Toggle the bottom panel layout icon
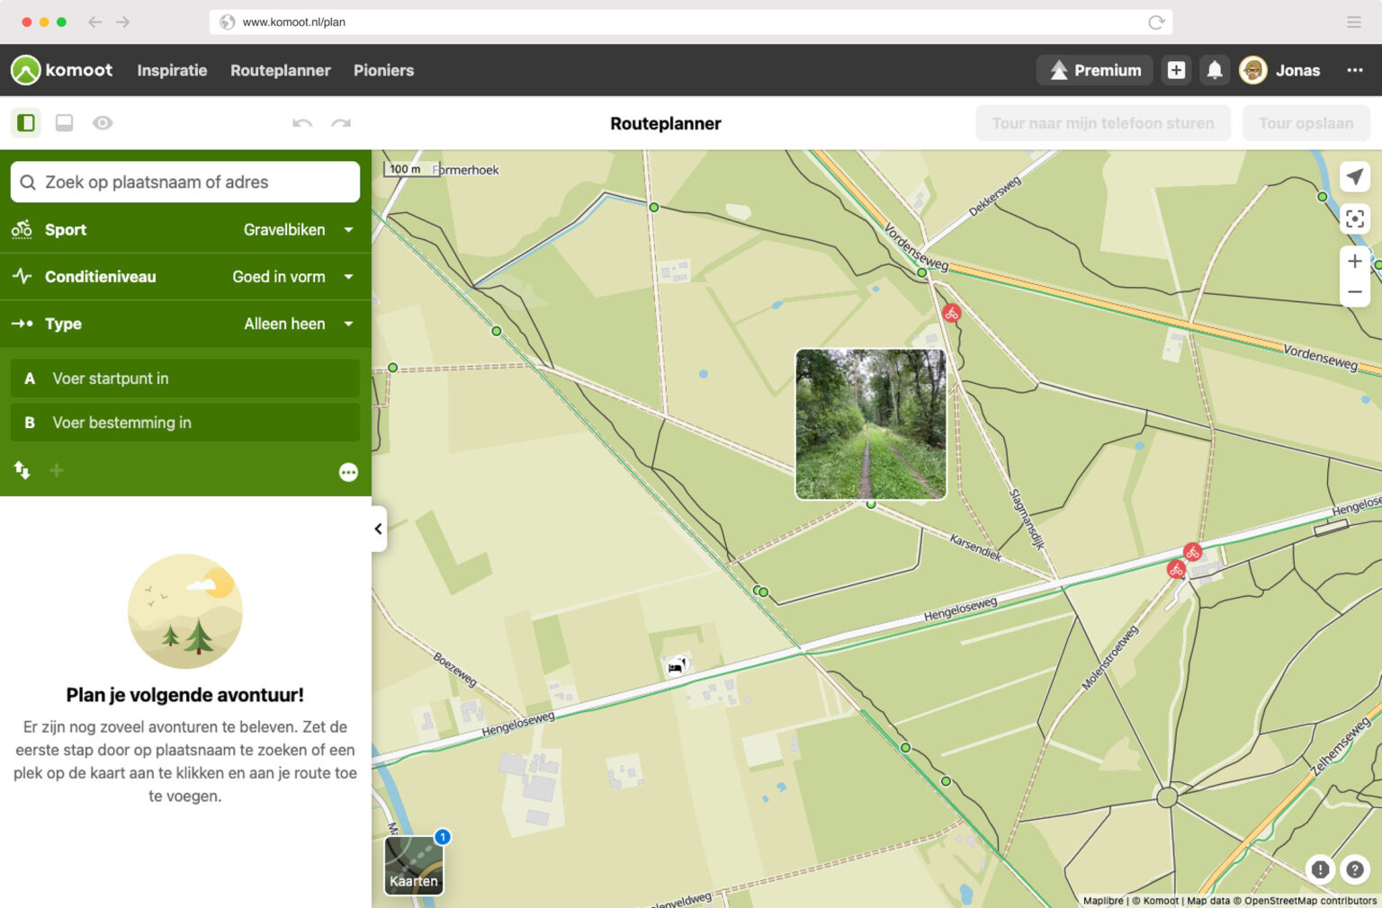Screen dimensions: 1382x908 (x=63, y=122)
